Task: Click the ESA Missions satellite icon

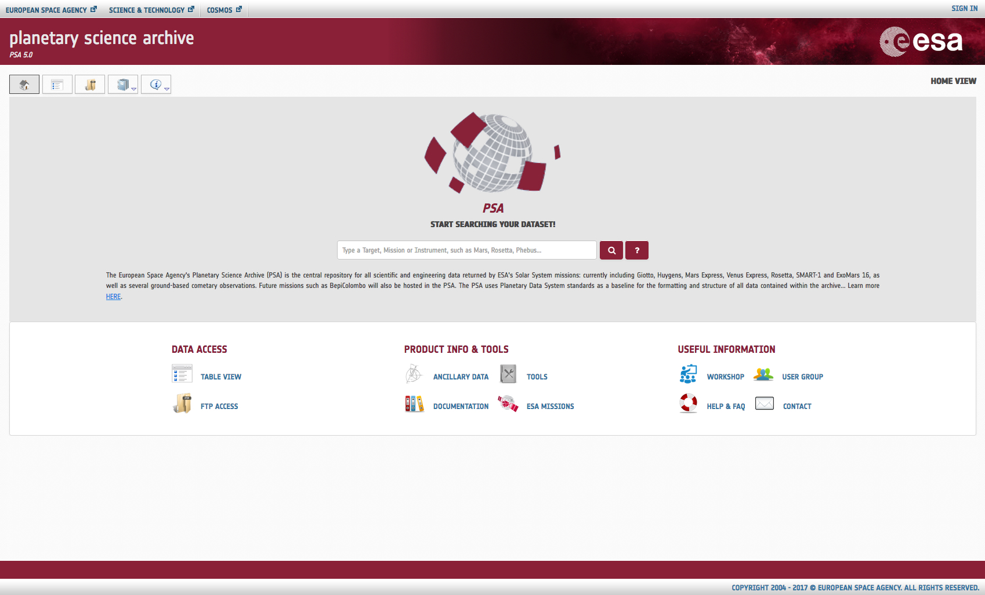Action: (x=508, y=404)
